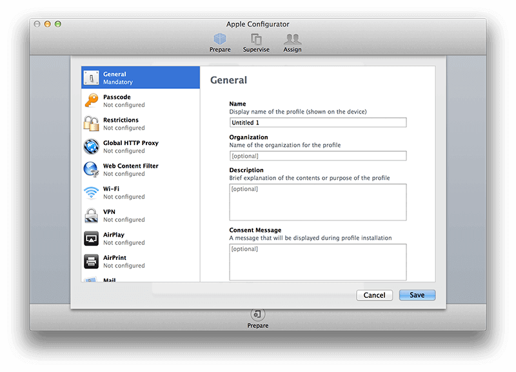Click inside the Description text area
516x372 pixels.
(x=318, y=200)
